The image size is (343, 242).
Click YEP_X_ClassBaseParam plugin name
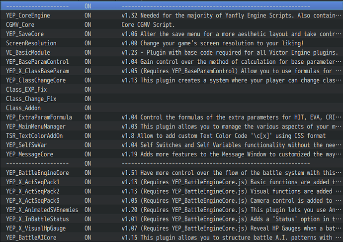(x=38, y=71)
